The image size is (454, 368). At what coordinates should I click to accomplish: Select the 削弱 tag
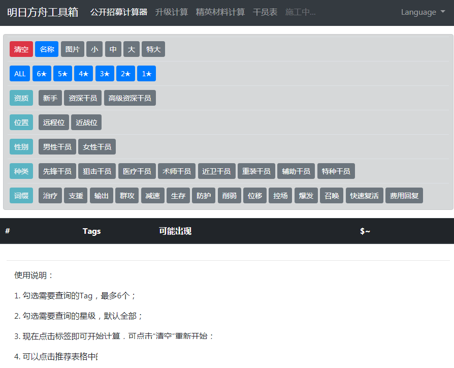pyautogui.click(x=230, y=196)
